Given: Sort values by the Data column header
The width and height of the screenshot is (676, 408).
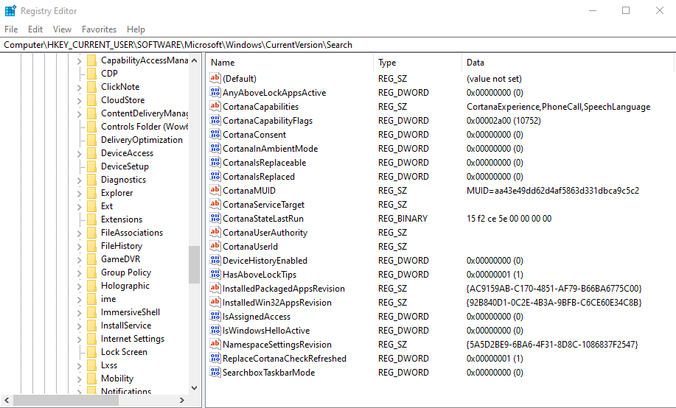Looking at the screenshot, I should 567,63.
